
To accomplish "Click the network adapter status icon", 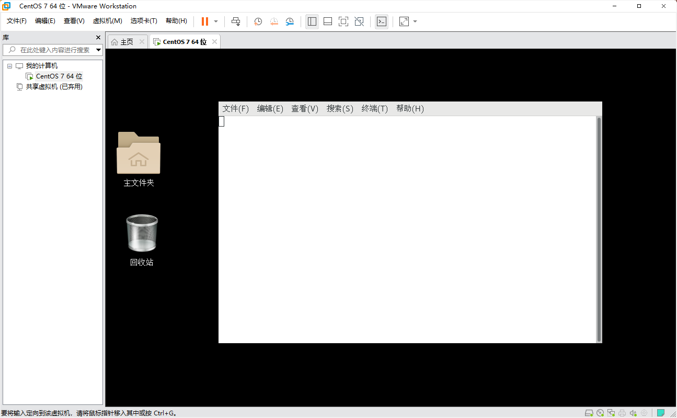I will pos(611,413).
